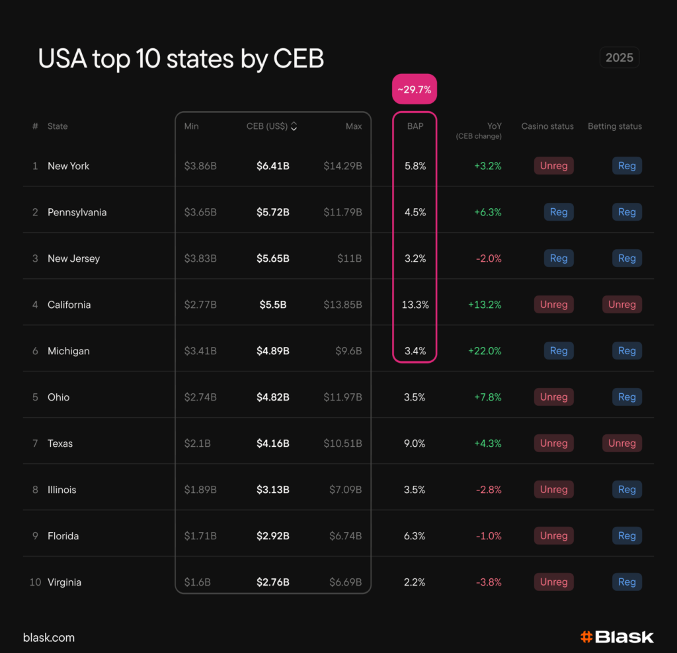Select California's $5.5B CEB value
The image size is (677, 653).
pyautogui.click(x=272, y=305)
